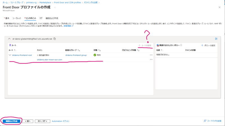
Task: Go to ホーム breadcrumb
Action: coord(5,3)
